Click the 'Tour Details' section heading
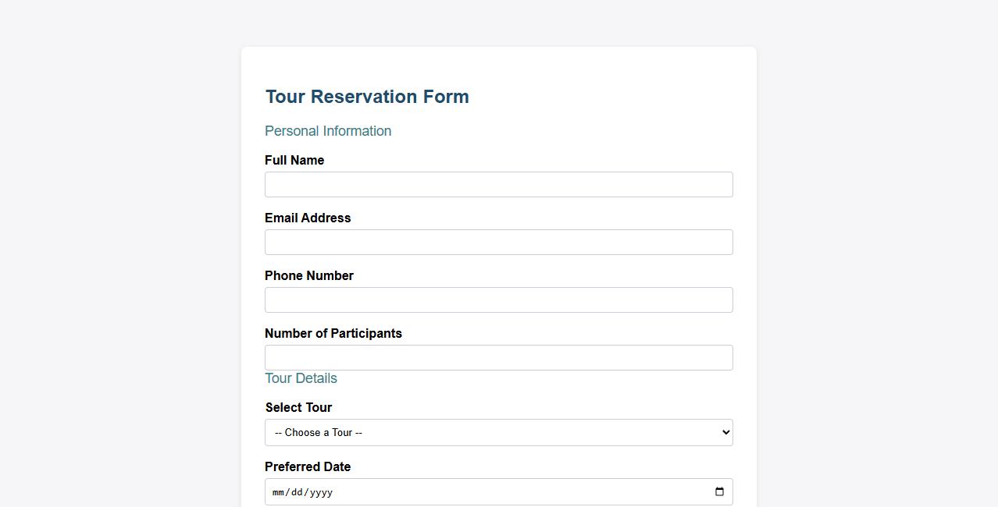Image resolution: width=998 pixels, height=507 pixels. [301, 378]
